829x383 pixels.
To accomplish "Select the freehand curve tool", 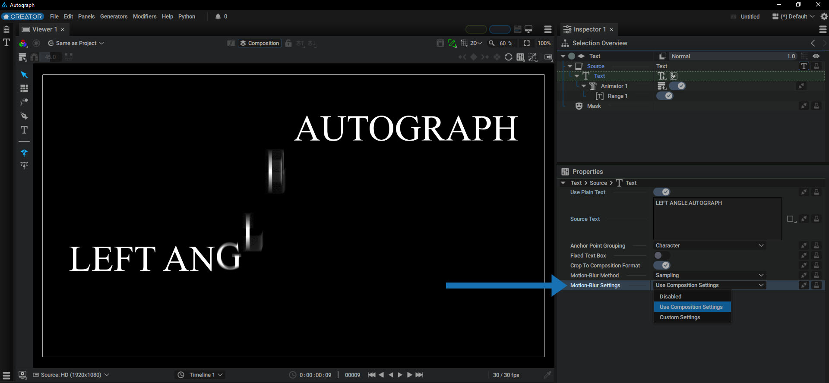I will click(24, 102).
